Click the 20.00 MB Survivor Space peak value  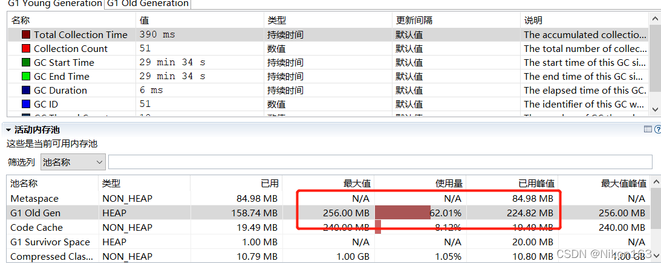tap(532, 242)
